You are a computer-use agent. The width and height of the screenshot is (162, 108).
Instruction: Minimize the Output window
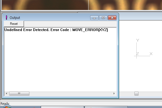(x=94, y=18)
